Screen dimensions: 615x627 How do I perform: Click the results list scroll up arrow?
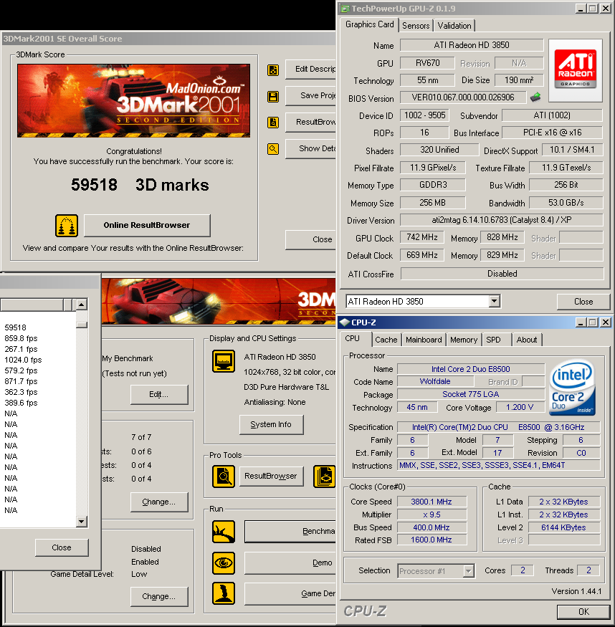(82, 305)
